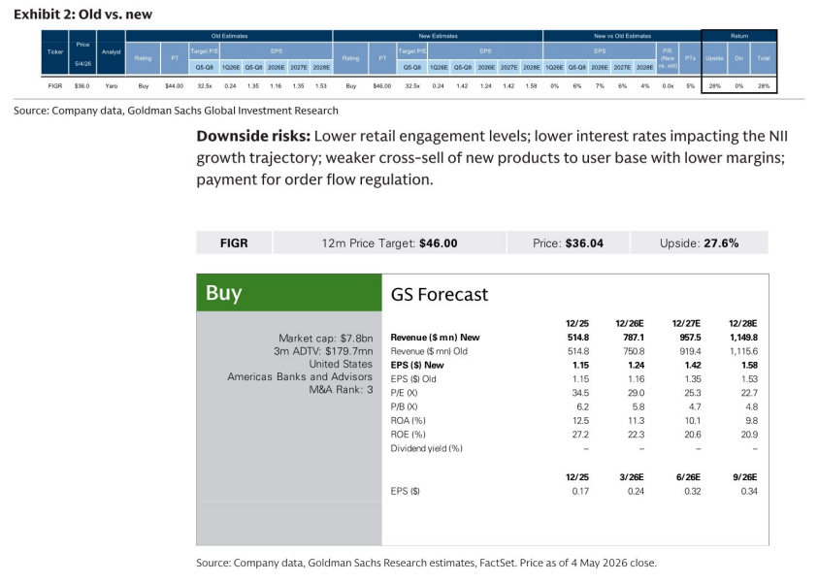This screenshot has width=818, height=583.
Task: Select '3m ADTV: $179.7mn'
Action: (323, 351)
